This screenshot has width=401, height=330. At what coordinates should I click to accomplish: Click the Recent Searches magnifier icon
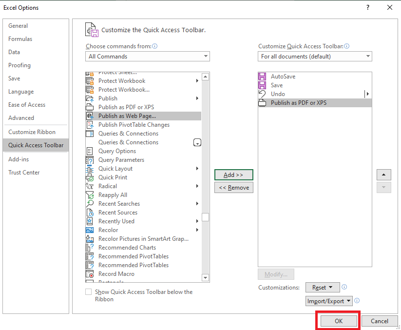pyautogui.click(x=90, y=204)
